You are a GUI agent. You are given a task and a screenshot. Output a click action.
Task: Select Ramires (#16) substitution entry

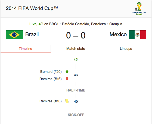51,79
